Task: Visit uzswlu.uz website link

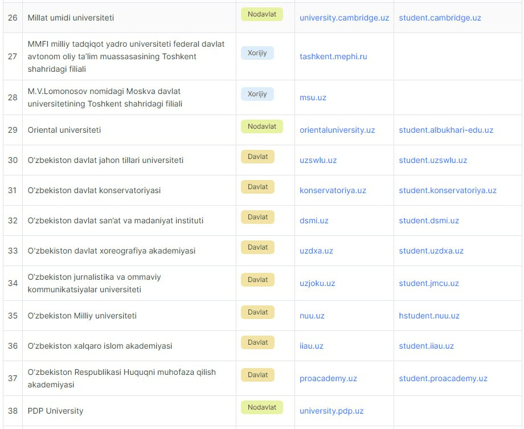Action: (x=318, y=160)
